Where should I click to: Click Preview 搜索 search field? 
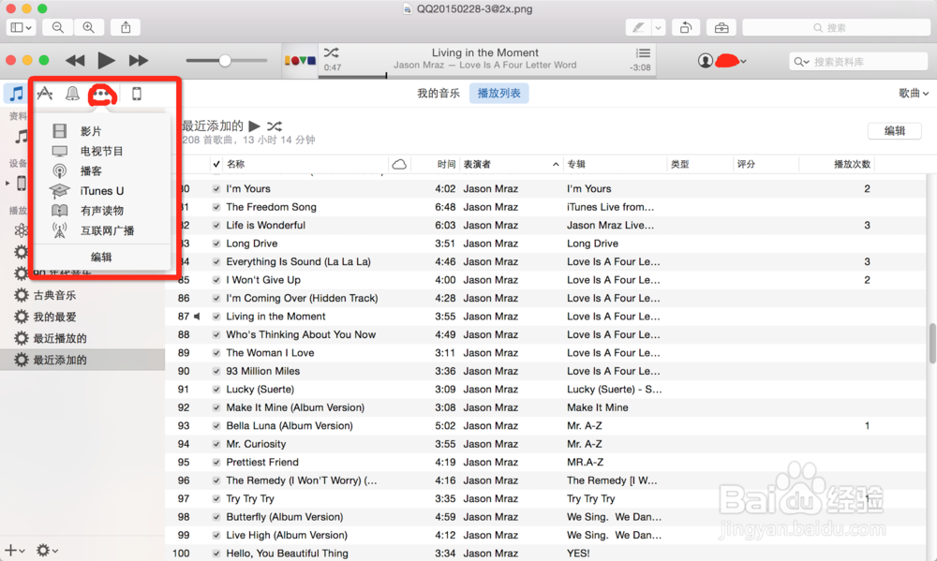pos(836,27)
